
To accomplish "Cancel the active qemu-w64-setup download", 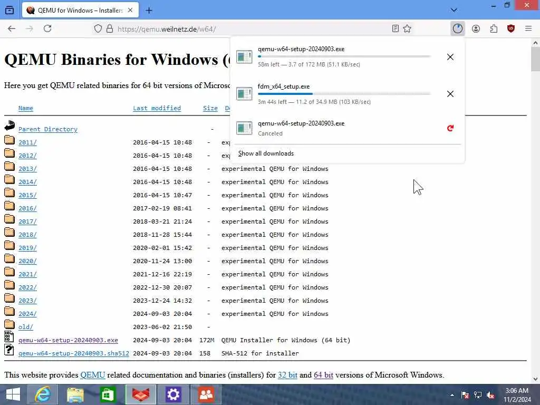I will (x=450, y=57).
